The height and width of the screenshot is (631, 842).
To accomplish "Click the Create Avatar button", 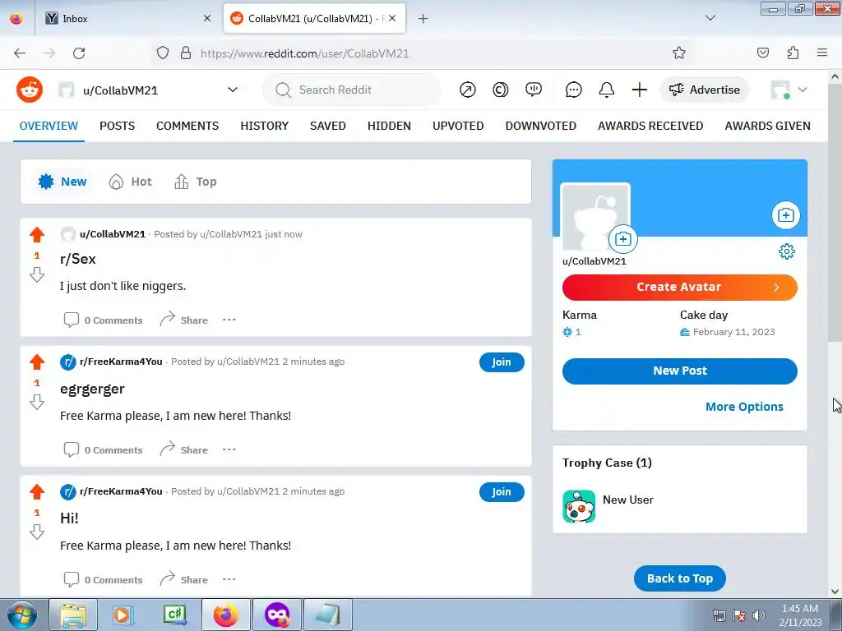I will coord(680,287).
